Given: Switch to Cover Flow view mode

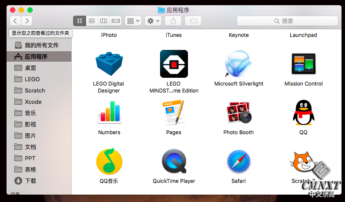Looking at the screenshot, I should pos(116,21).
